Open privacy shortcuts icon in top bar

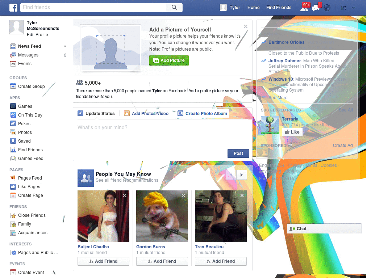pos(343,8)
